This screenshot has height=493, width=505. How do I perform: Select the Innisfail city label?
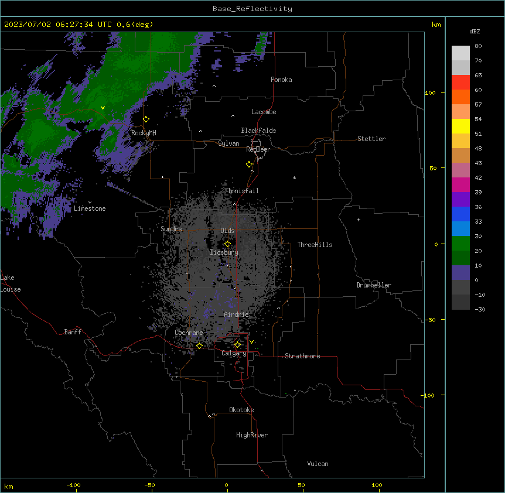click(243, 191)
